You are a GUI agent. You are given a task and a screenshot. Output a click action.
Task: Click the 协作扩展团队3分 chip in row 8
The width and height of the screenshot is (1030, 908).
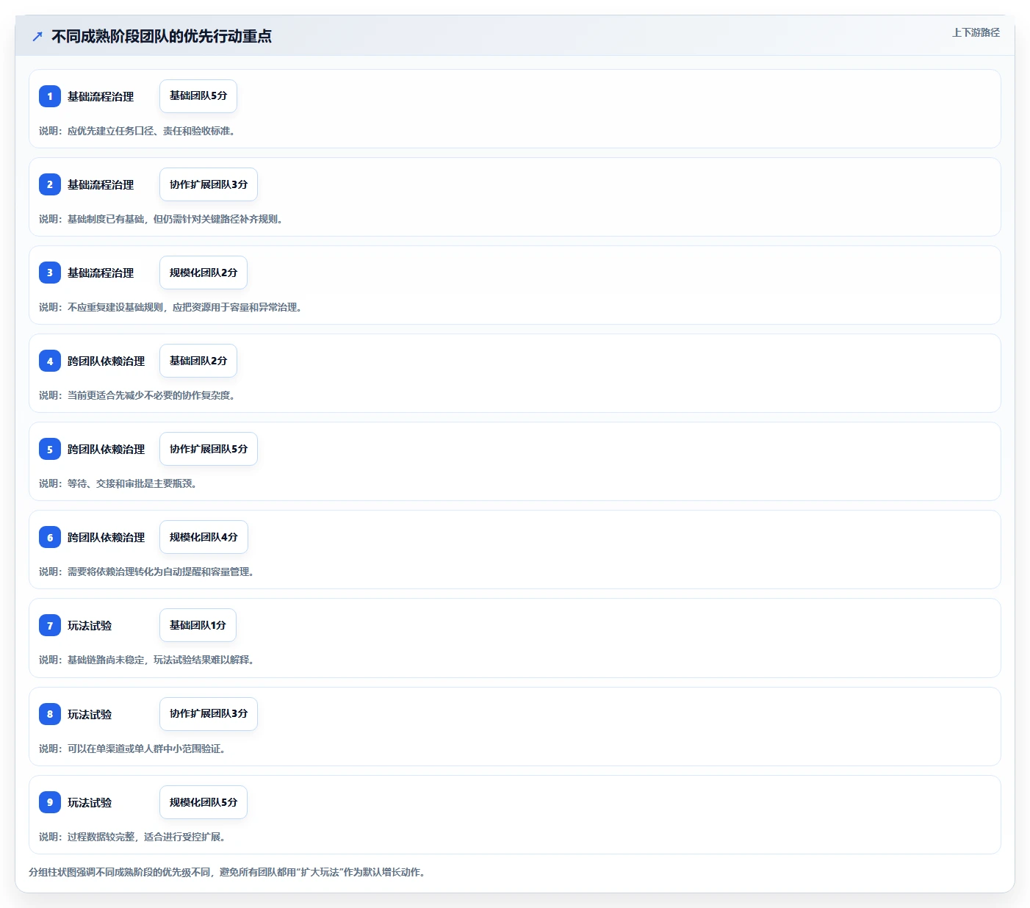[209, 714]
